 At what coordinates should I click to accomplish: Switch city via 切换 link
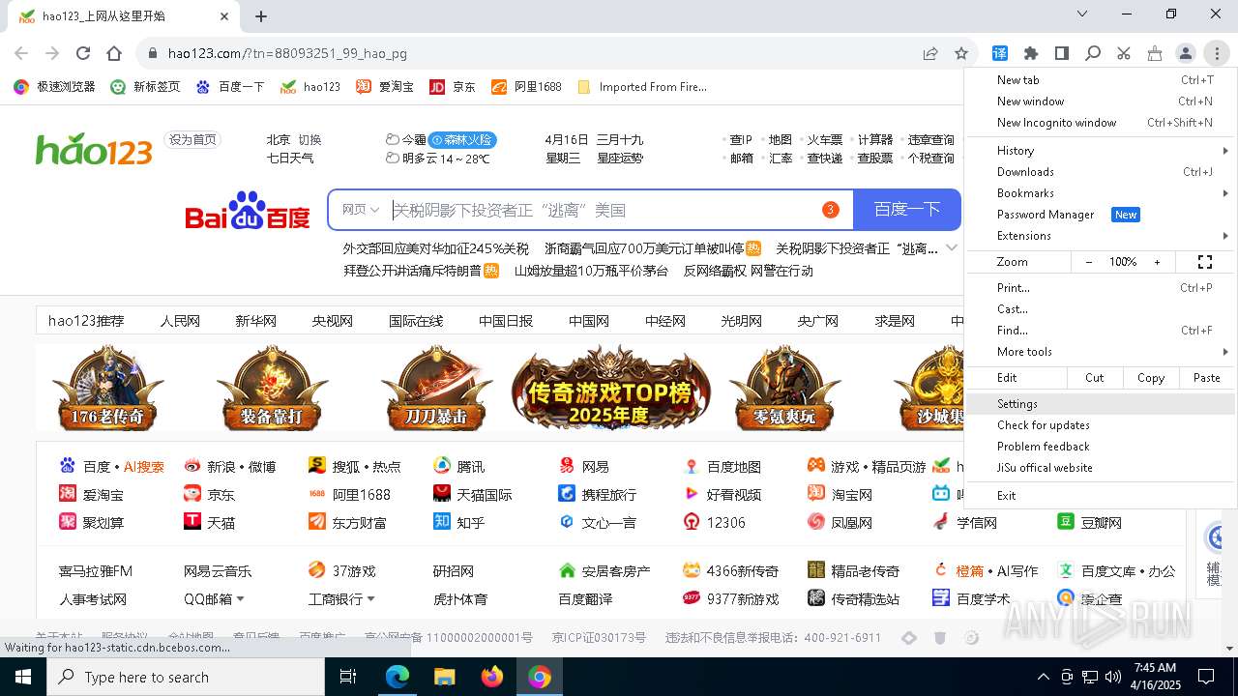click(309, 139)
